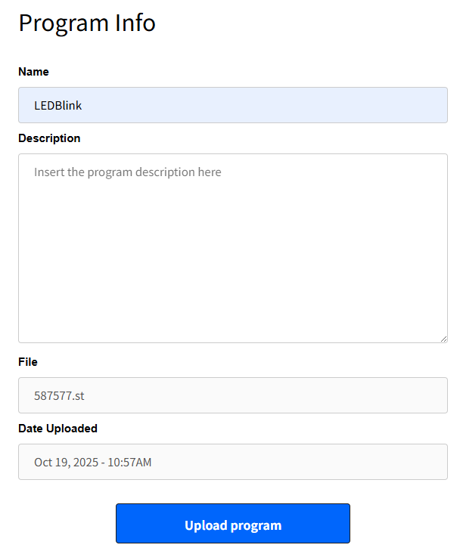Viewport: 460px width, 551px height.
Task: Click the 'Insert the program description here' placeholder
Action: tap(127, 172)
